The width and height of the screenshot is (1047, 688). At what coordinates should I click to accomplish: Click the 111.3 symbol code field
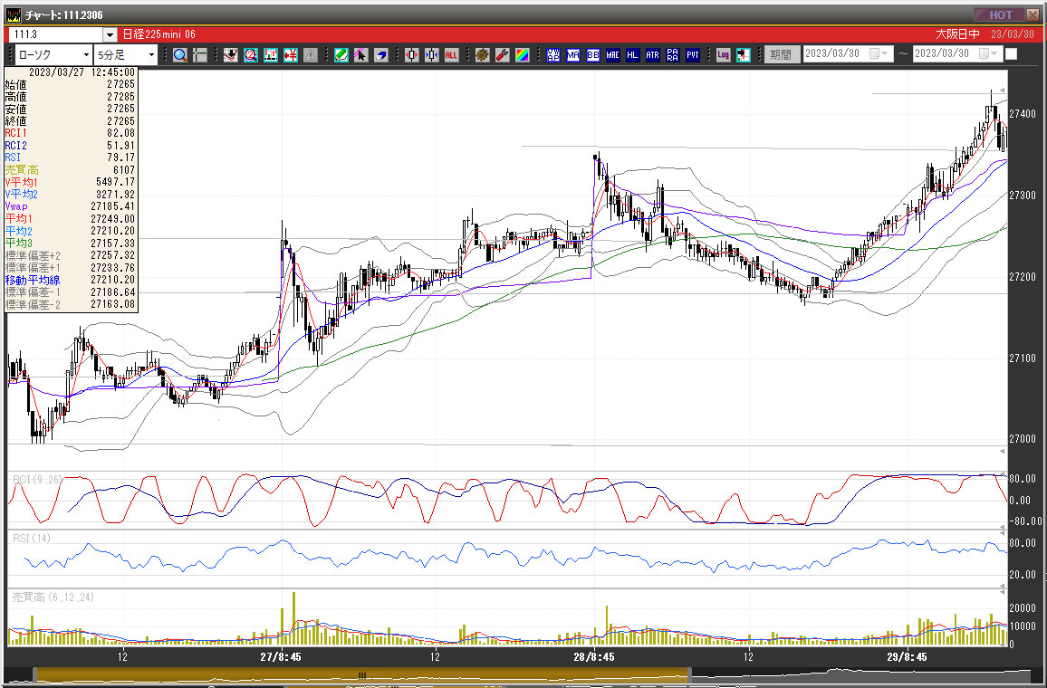[x=54, y=34]
